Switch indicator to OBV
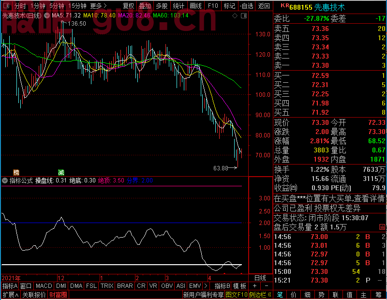 coord(167,286)
